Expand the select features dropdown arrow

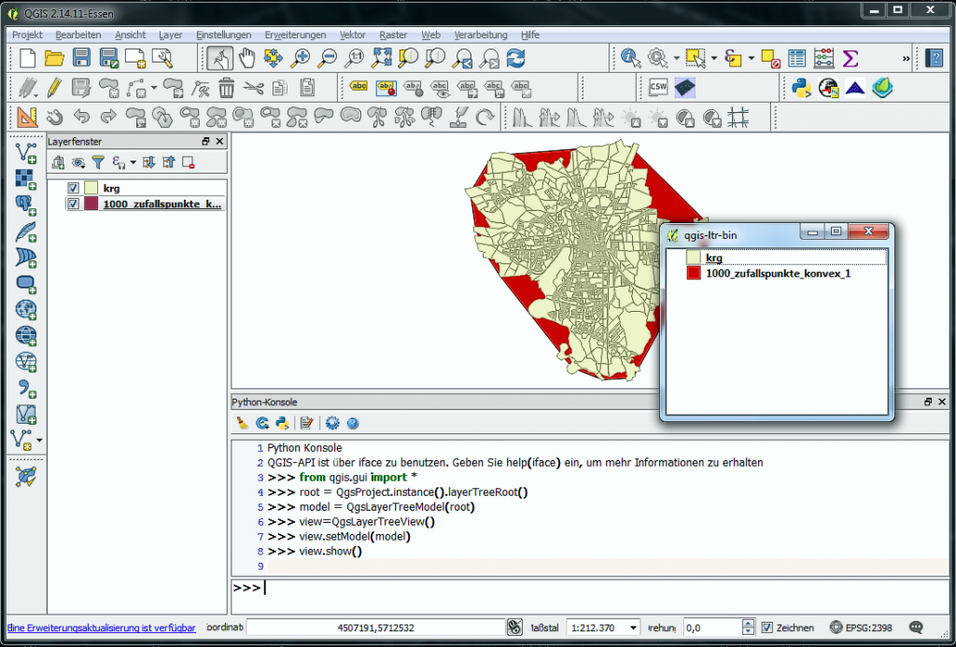[713, 59]
